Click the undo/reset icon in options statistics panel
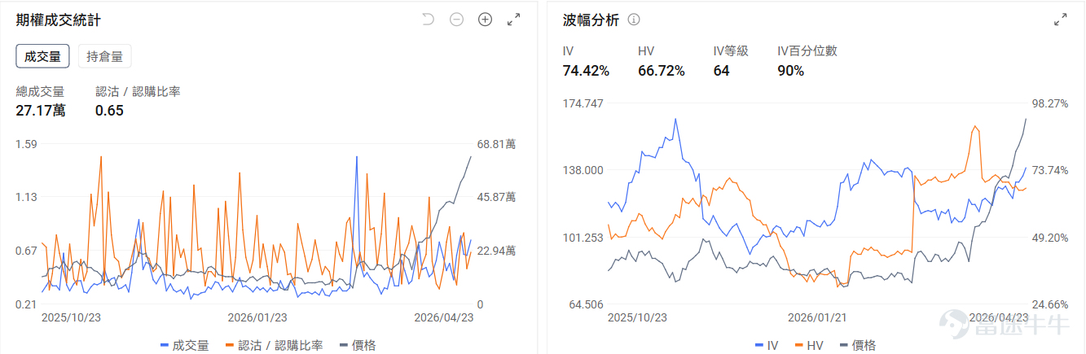Image resolution: width=1086 pixels, height=354 pixels. click(429, 20)
